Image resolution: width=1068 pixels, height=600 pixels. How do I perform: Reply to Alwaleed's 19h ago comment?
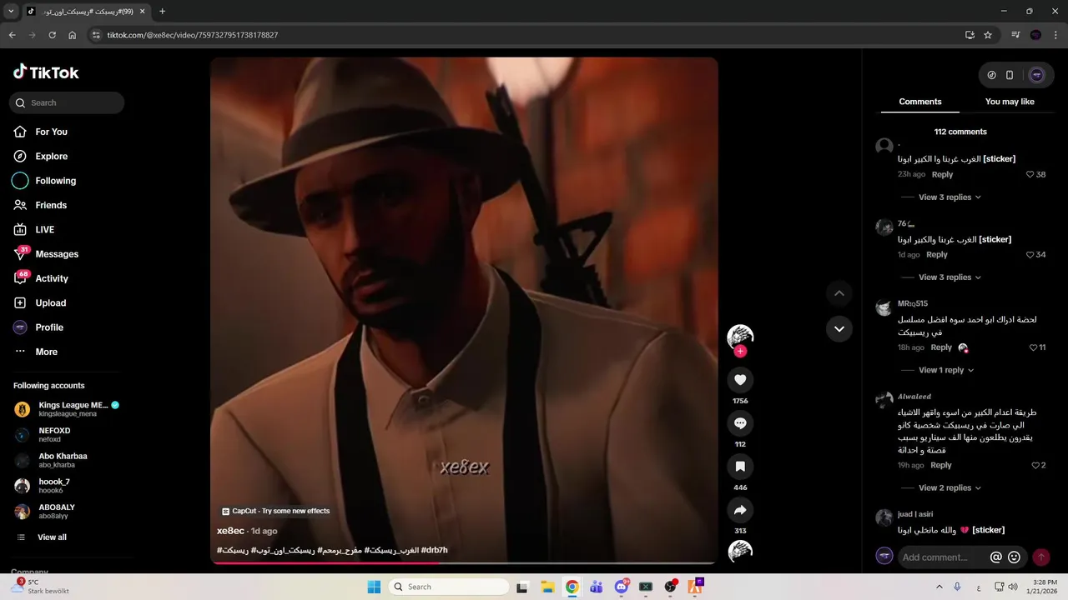click(941, 466)
